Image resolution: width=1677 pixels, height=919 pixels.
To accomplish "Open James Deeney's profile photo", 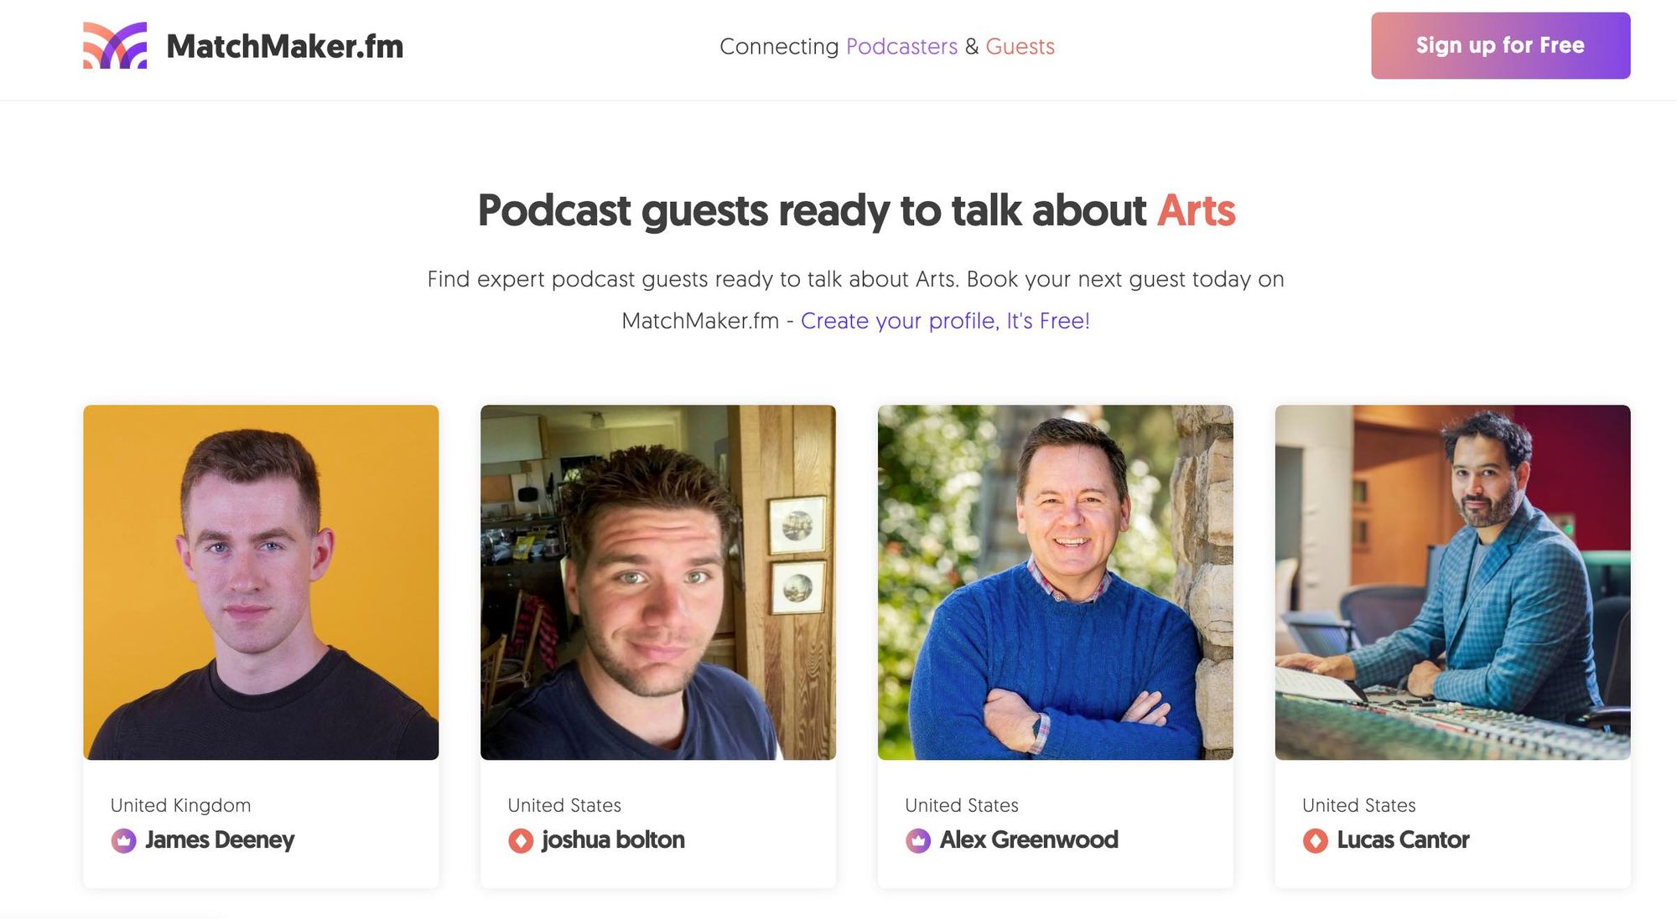I will point(261,582).
